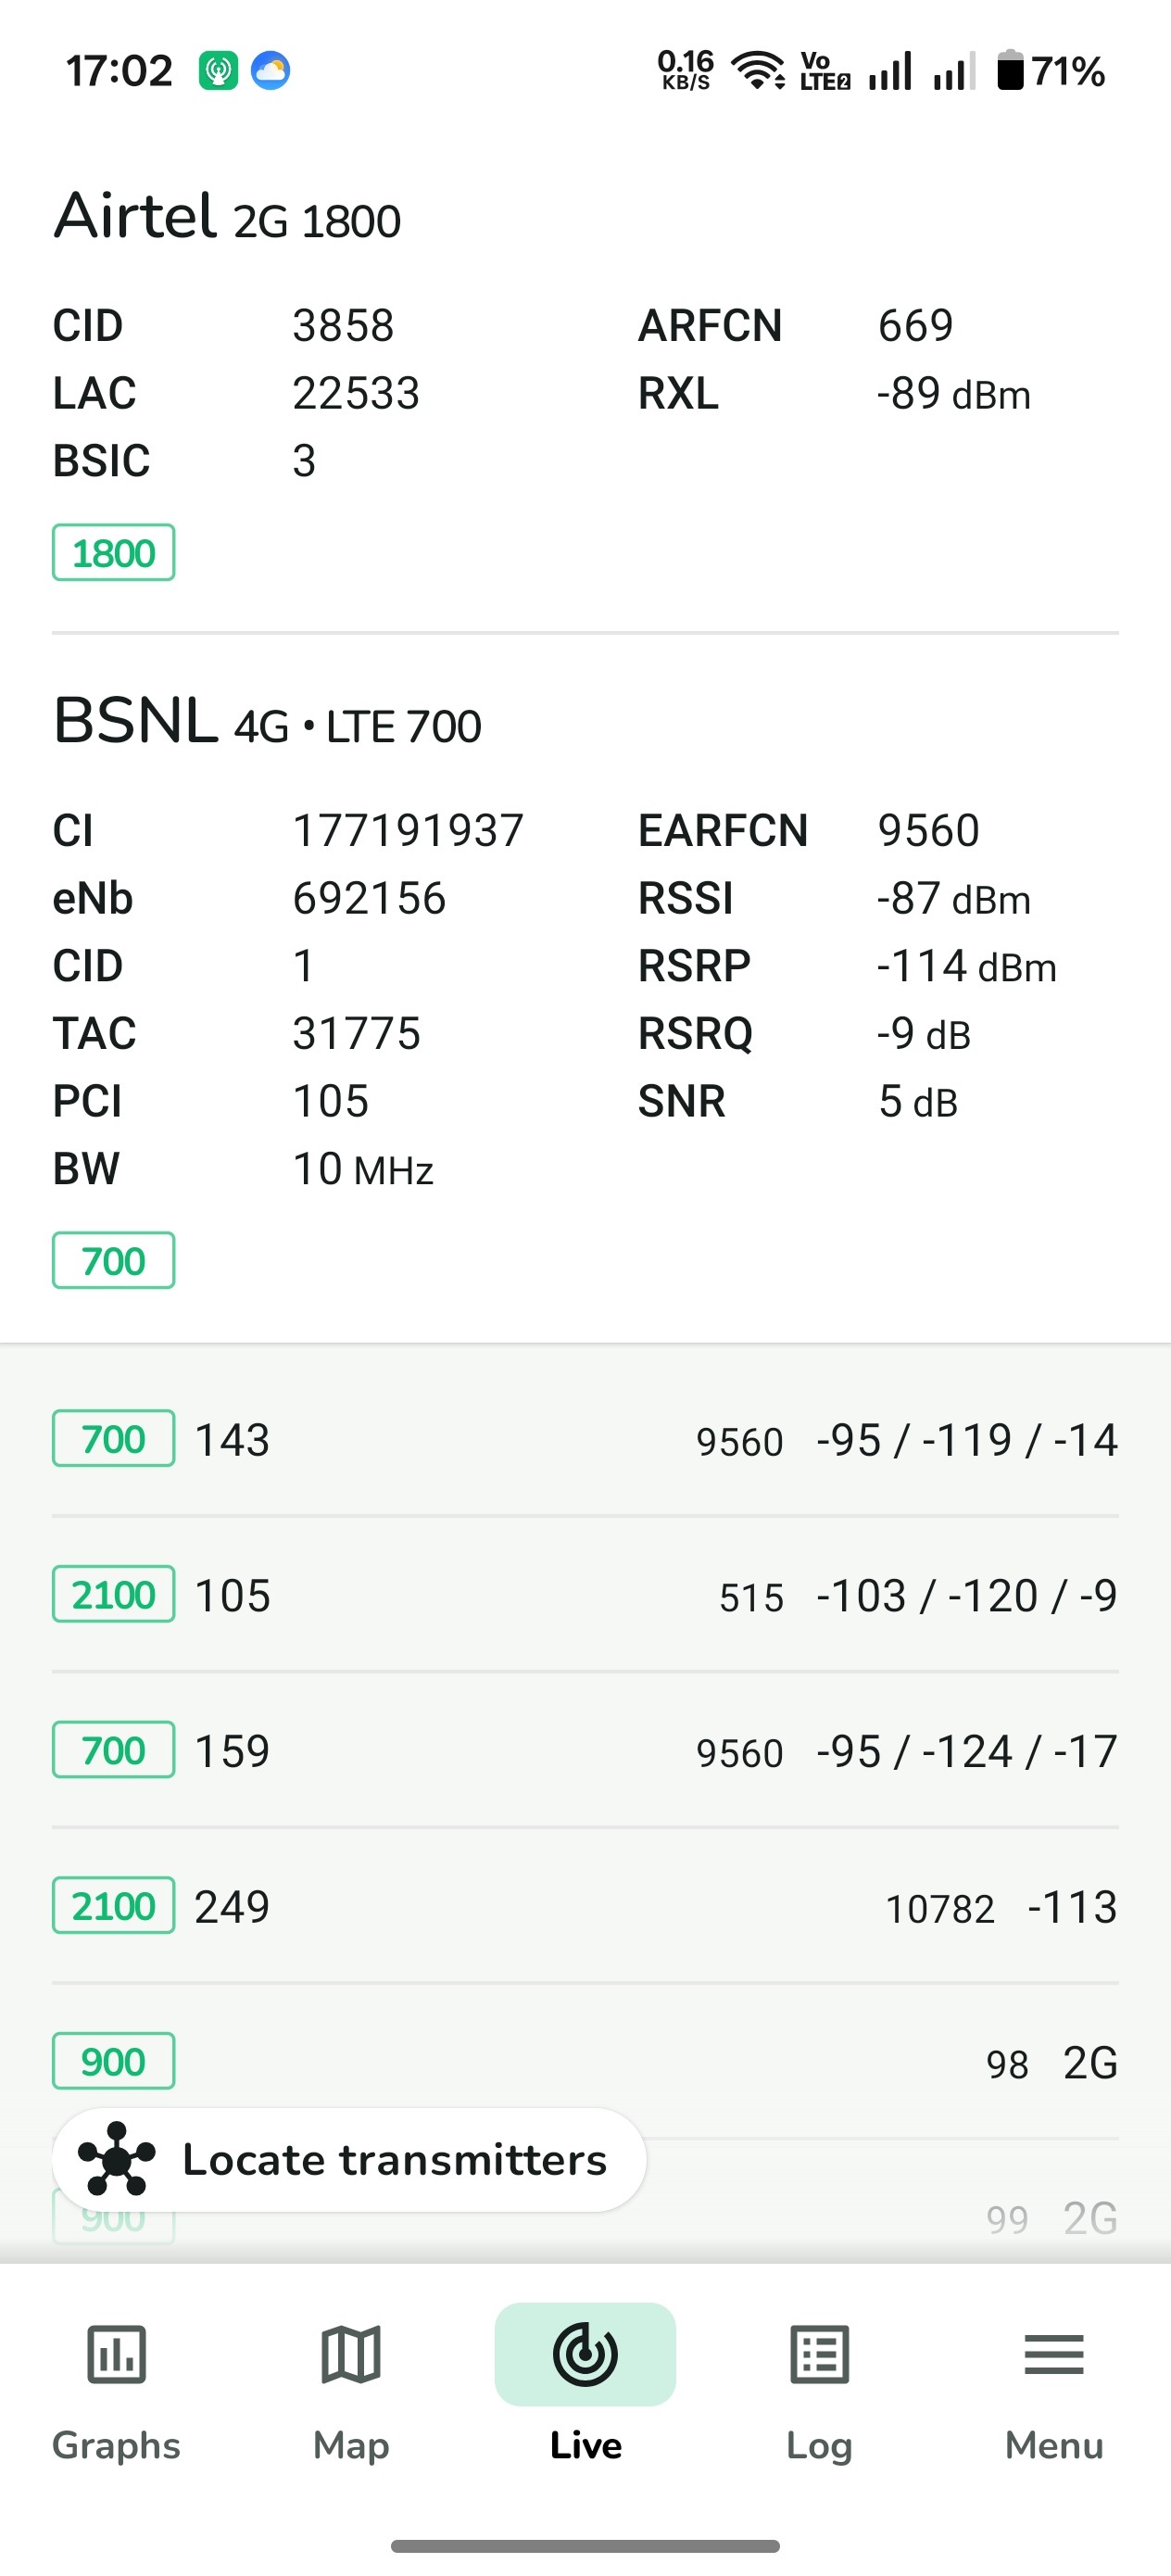Tap the battery 71% indicator
Viewport: 1171px width, 2576px height.
click(1050, 71)
